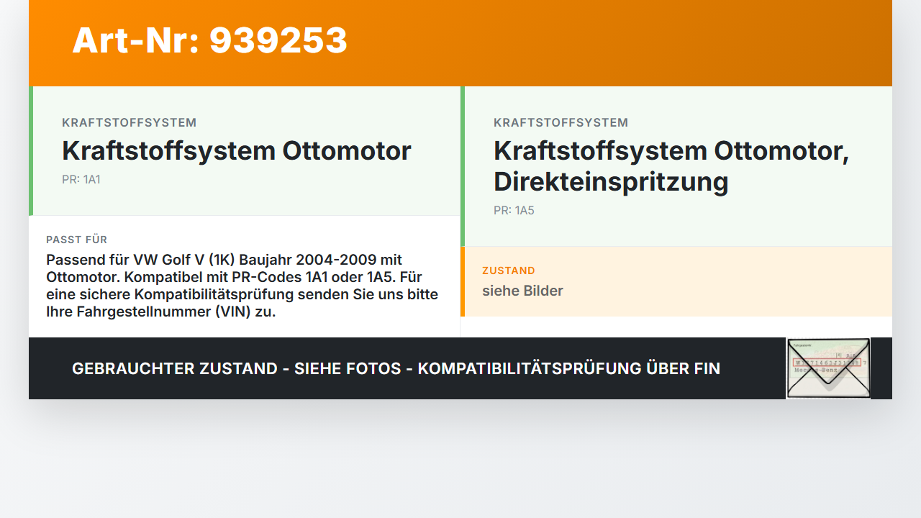The image size is (921, 518).
Task: Click KRAFTSTOFFSYSTEM label above Direkteinspritzung card
Action: tap(561, 123)
